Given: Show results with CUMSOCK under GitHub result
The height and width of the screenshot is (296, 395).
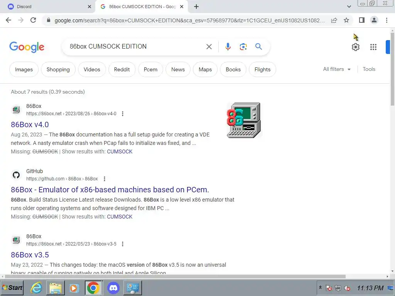Looking at the screenshot, I should click(120, 217).
